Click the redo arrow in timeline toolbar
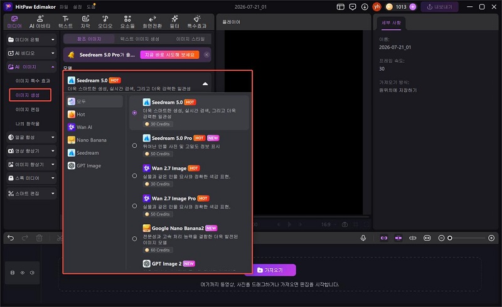Screen dimensions: 502x307 coord(24,238)
